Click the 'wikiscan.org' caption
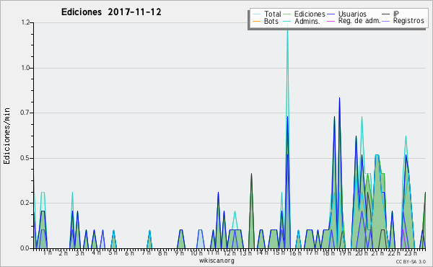 (216, 261)
